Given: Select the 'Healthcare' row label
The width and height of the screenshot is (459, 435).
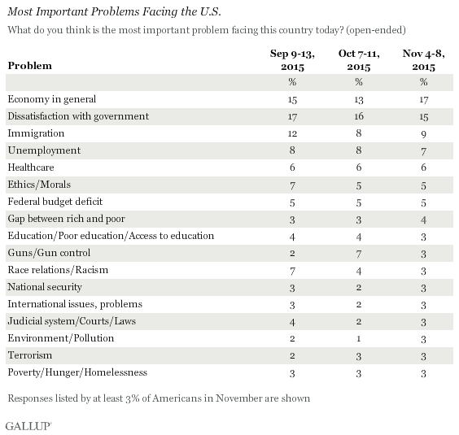Looking at the screenshot, I should click(31, 167).
